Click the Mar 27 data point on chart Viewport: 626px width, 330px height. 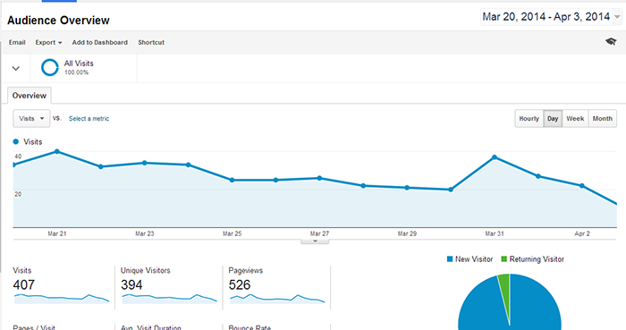[x=319, y=178]
